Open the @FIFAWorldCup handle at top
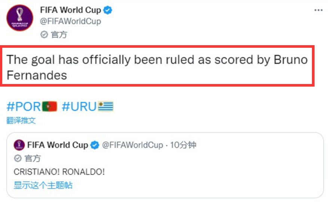 click(x=70, y=21)
